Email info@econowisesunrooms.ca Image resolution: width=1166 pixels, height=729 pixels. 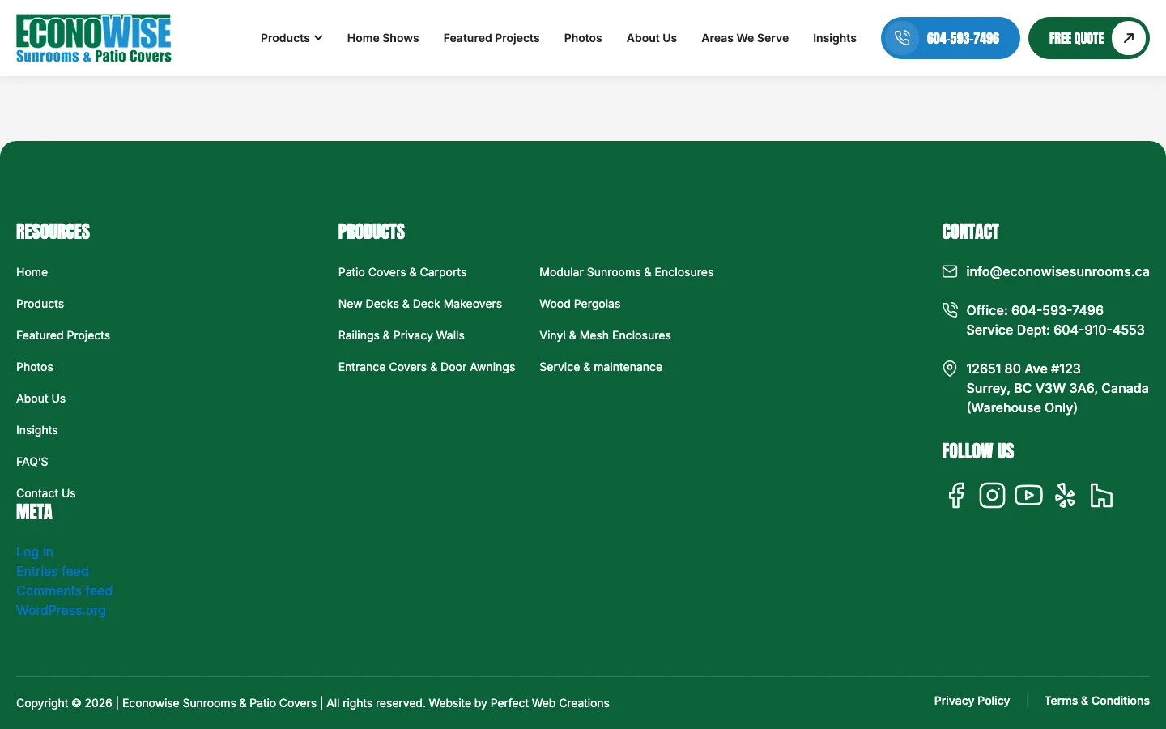pos(1057,271)
